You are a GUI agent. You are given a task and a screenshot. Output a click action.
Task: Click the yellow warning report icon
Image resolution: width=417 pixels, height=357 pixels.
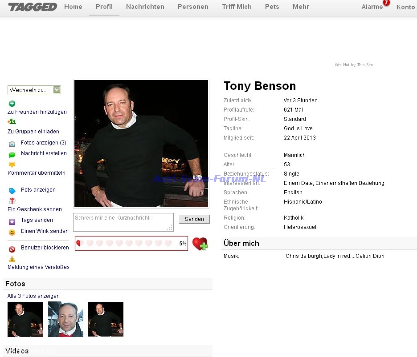tap(12, 259)
